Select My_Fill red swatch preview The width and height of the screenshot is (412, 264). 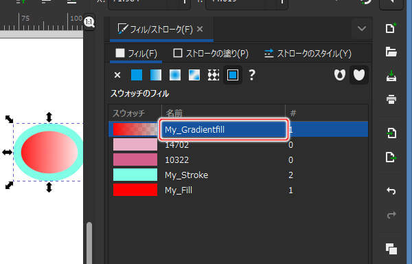[135, 190]
